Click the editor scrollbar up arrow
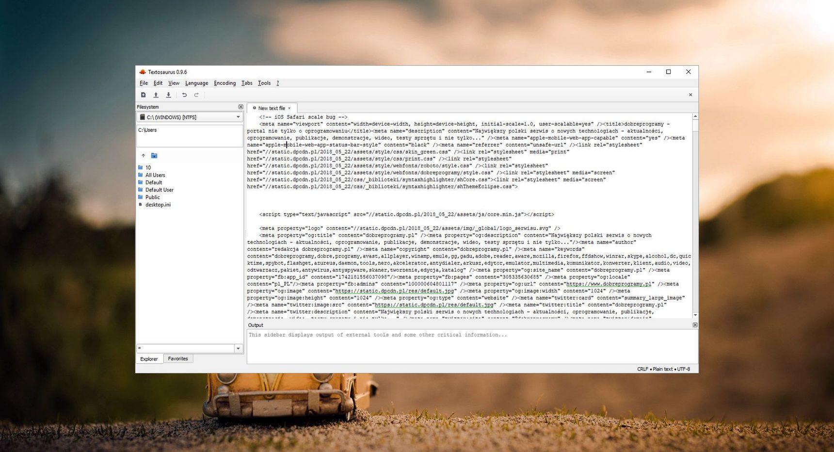This screenshot has width=834, height=452. click(x=695, y=116)
